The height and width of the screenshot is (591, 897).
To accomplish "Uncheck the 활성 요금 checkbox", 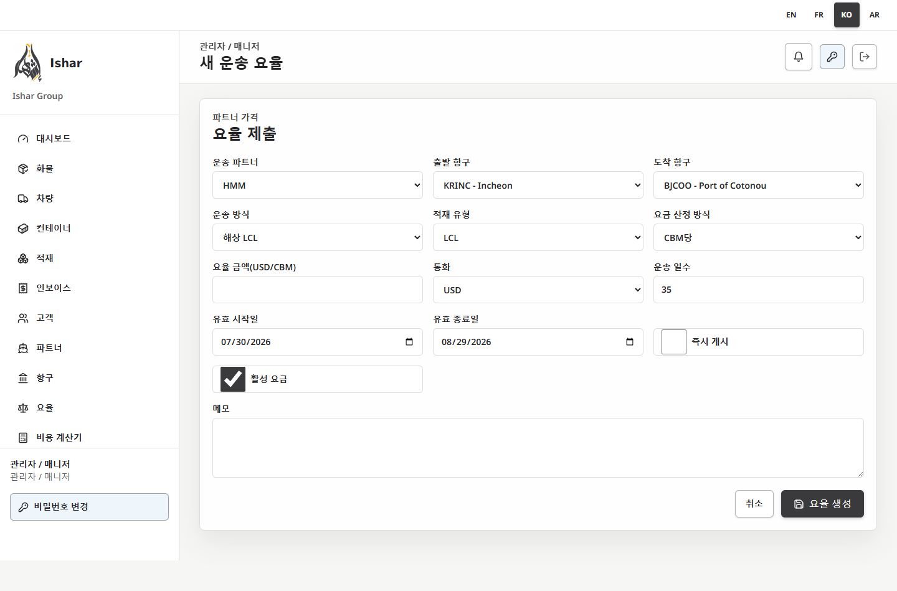I will 233,379.
